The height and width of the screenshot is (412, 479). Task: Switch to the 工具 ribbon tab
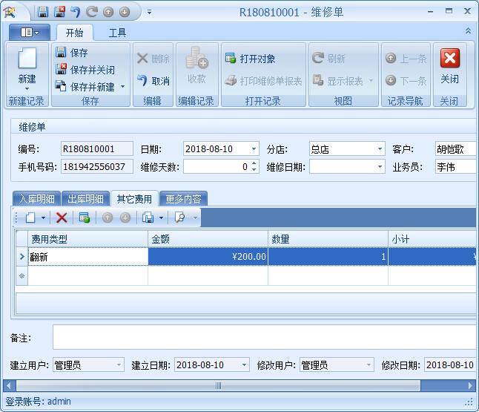point(117,33)
